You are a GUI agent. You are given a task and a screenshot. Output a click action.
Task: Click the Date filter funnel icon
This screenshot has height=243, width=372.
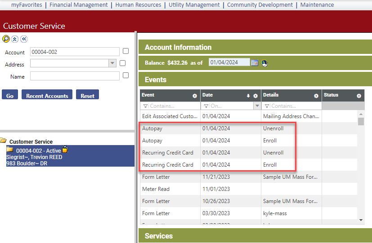tap(206, 106)
